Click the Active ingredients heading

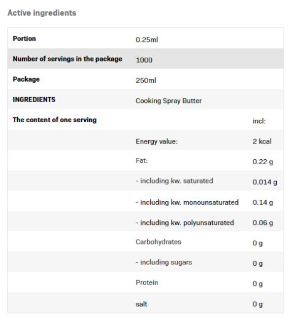tap(42, 13)
